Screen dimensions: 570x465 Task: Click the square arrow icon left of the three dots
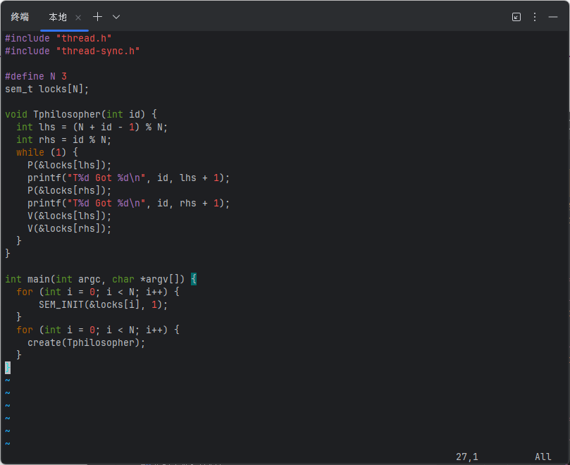coord(516,17)
